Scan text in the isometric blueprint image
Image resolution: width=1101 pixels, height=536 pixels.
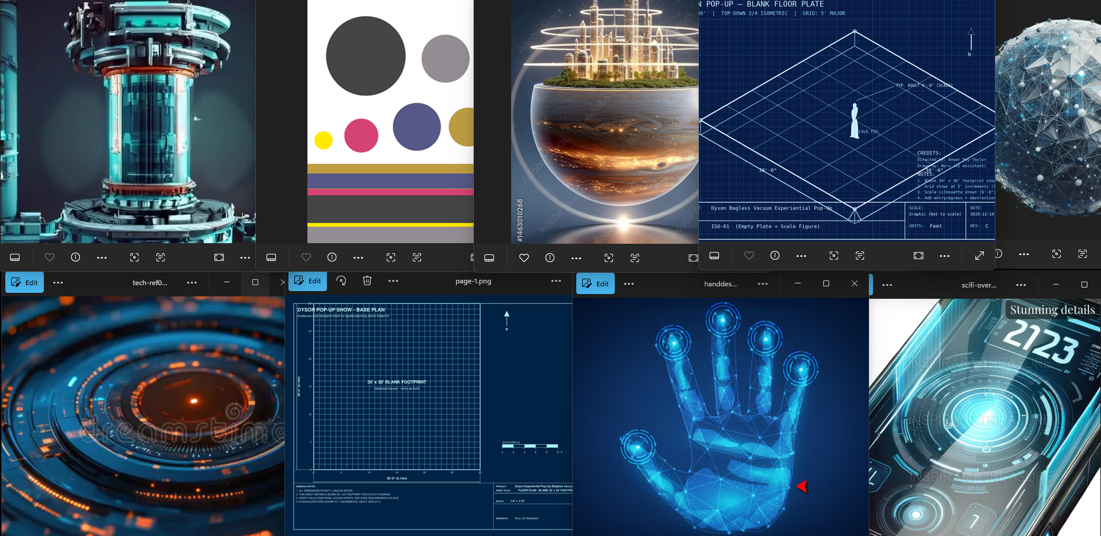860,256
